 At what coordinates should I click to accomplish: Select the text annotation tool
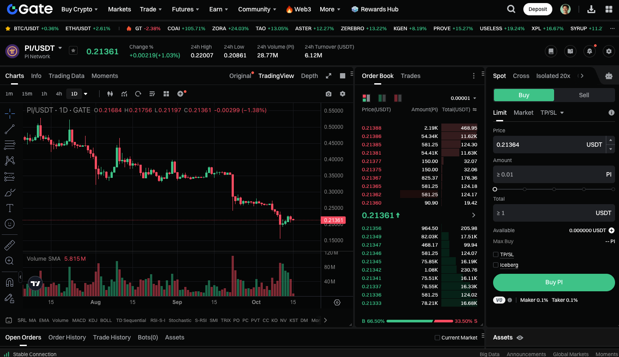(10, 208)
